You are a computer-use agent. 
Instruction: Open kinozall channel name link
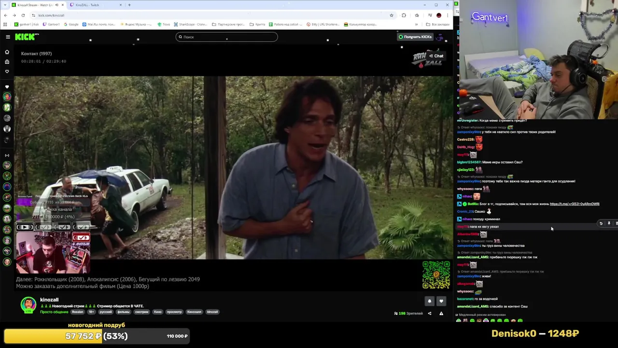49,300
